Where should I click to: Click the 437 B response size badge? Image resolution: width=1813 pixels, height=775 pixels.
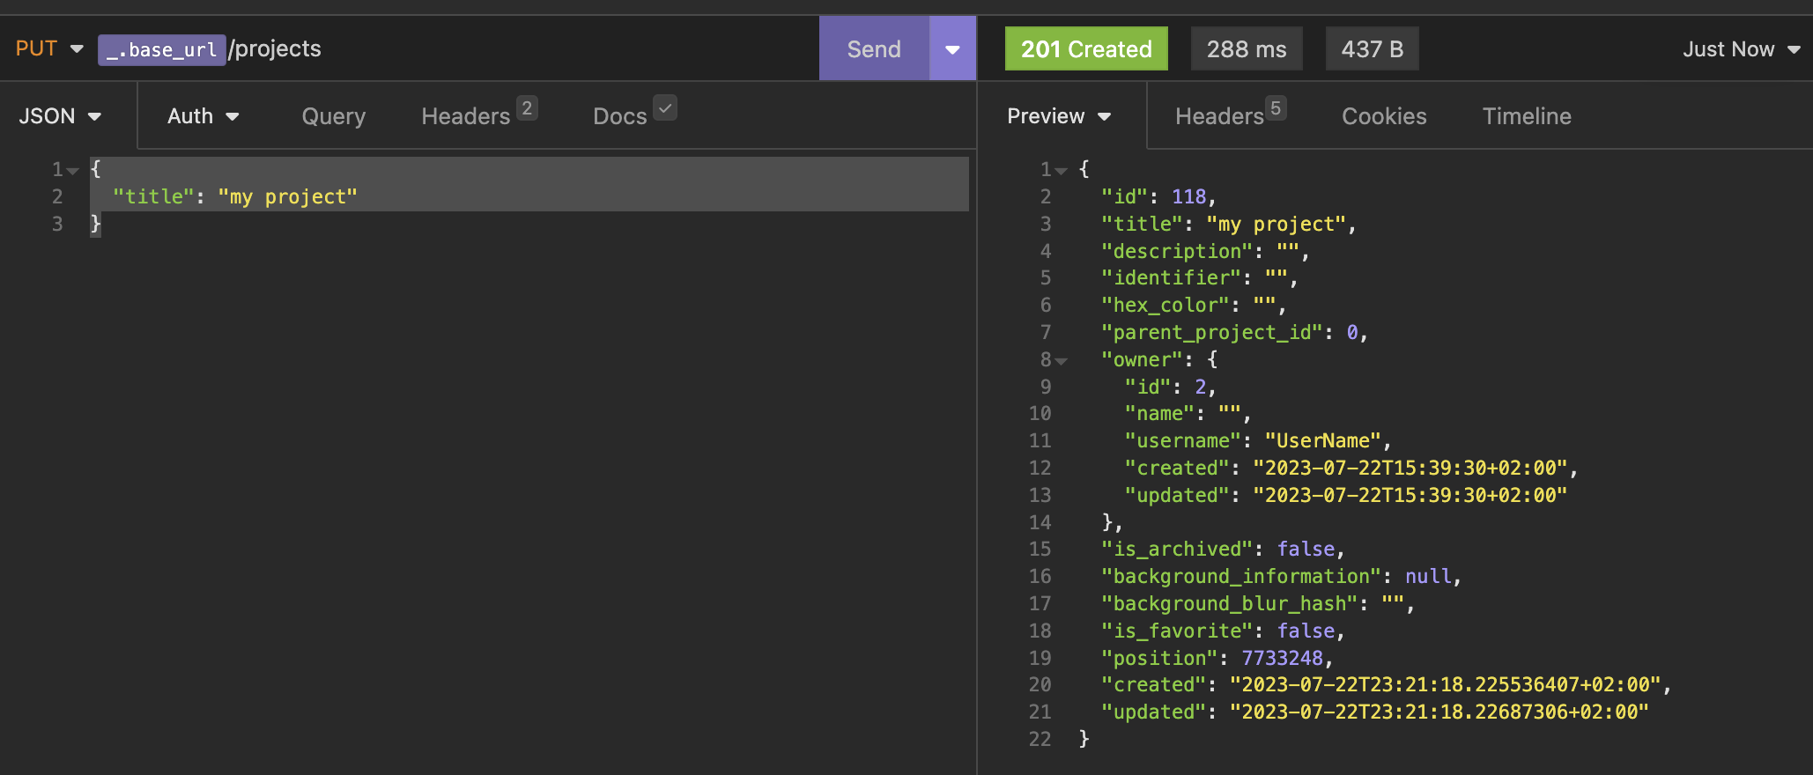click(x=1373, y=48)
